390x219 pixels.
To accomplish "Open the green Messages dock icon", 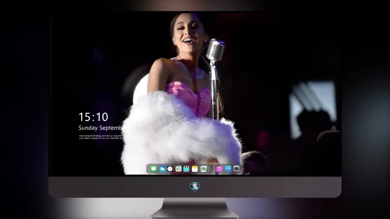I will pyautogui.click(x=153, y=169).
